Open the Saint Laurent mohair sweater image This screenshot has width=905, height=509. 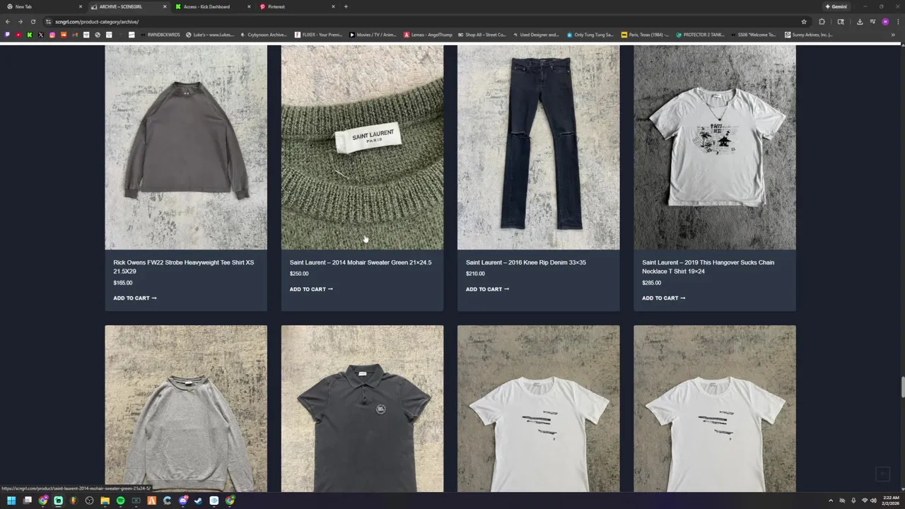tap(362, 148)
